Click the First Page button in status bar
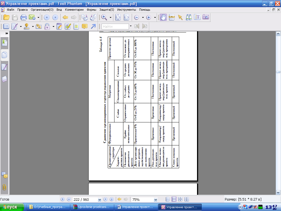281x211 pixels. click(x=63, y=199)
